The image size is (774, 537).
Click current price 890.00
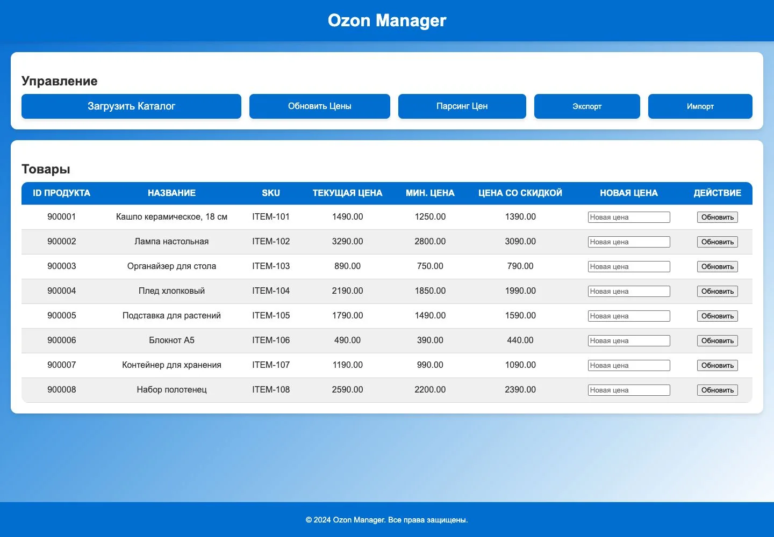pyautogui.click(x=348, y=266)
